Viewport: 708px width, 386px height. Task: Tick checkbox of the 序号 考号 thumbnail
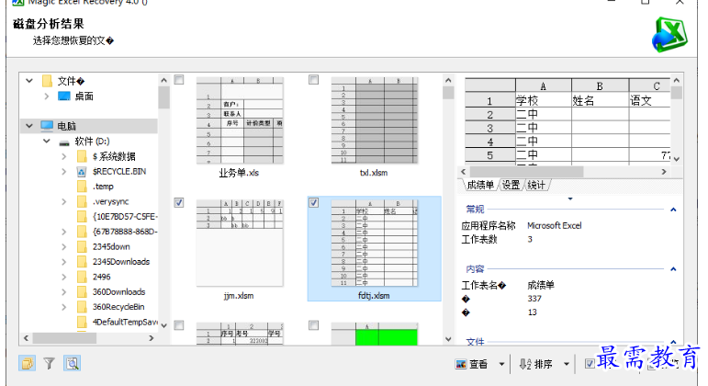tap(179, 325)
